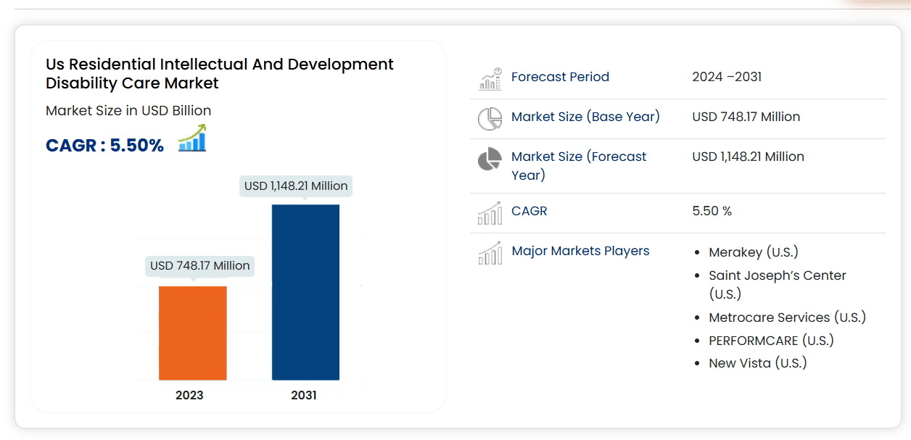Select the blue 2031 bar in the chart
The width and height of the screenshot is (911, 440).
pos(305,291)
